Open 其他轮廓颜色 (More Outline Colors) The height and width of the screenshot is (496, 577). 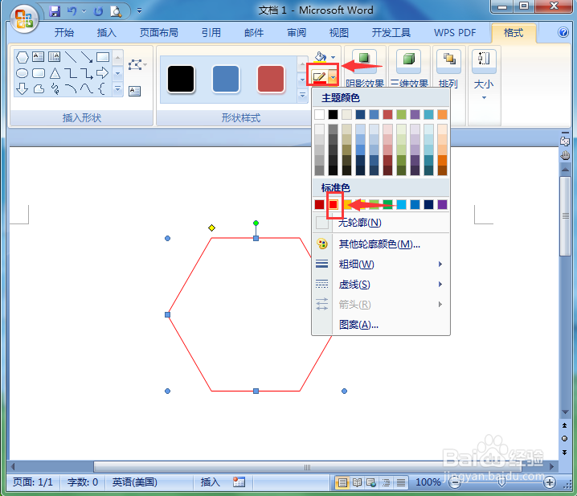pos(381,244)
